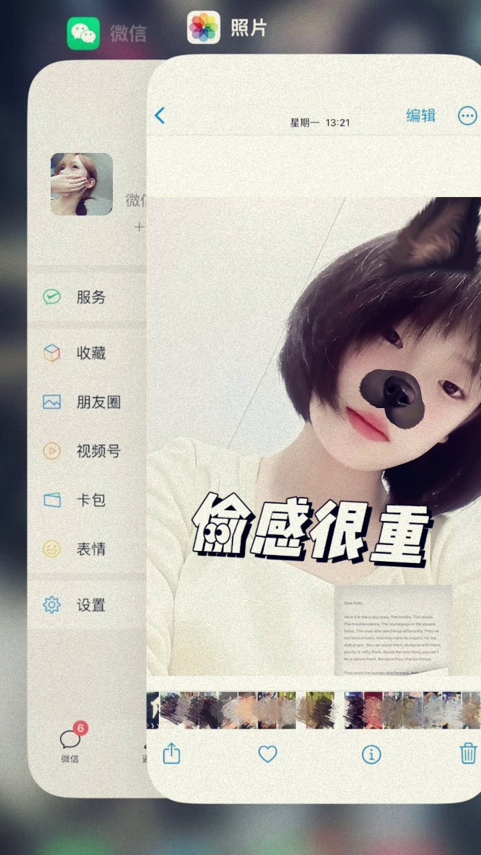Viewport: 481px width, 855px height.
Task: Tap the 照片 app title label
Action: [x=249, y=27]
